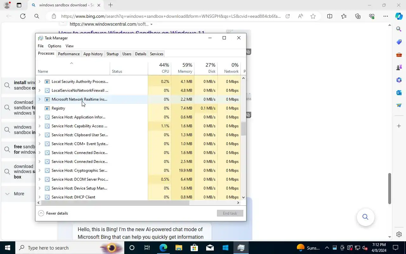The width and height of the screenshot is (406, 254).
Task: Click the Edge profile avatar icon
Action: coord(7,5)
